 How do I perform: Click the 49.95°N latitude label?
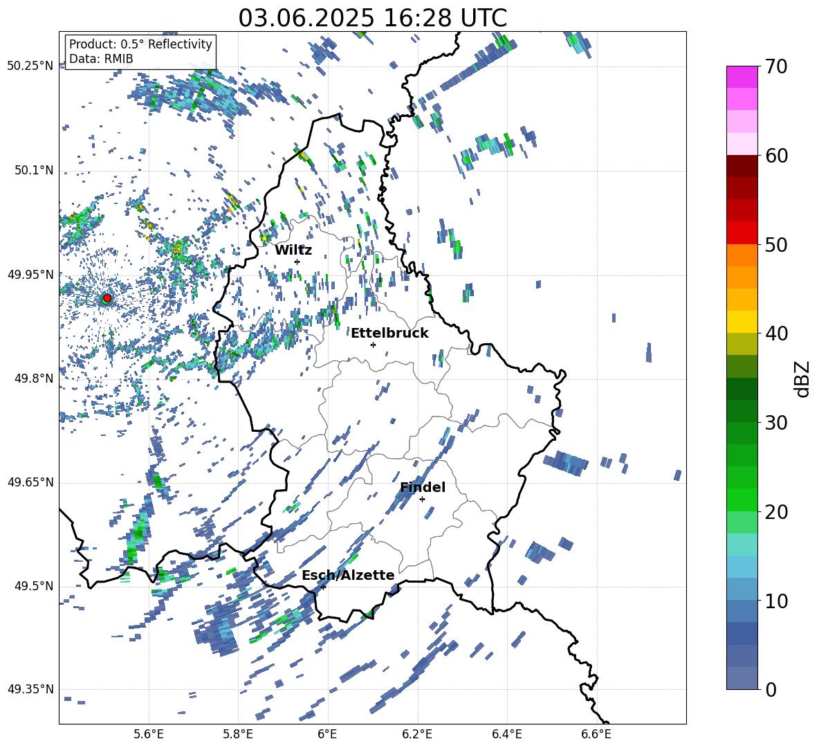30,274
